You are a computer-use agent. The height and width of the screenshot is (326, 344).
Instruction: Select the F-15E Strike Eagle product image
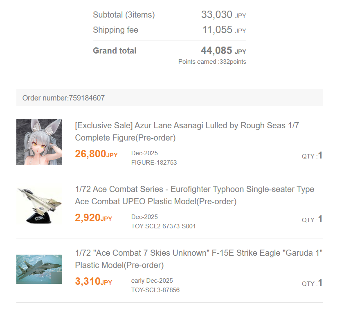coord(39,269)
